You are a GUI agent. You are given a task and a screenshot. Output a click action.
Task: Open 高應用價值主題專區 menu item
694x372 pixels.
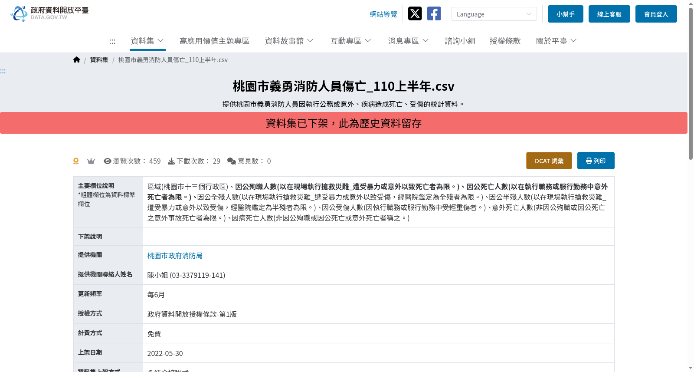click(214, 41)
